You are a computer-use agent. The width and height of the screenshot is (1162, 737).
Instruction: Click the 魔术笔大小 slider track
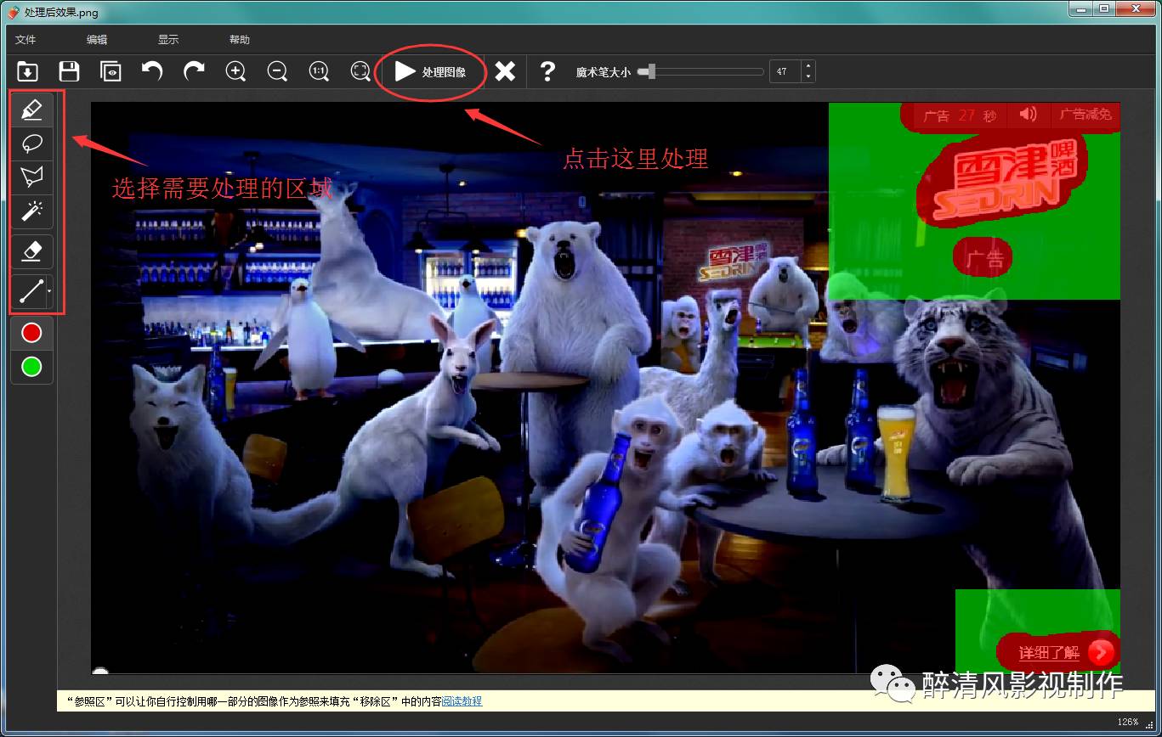pyautogui.click(x=706, y=72)
